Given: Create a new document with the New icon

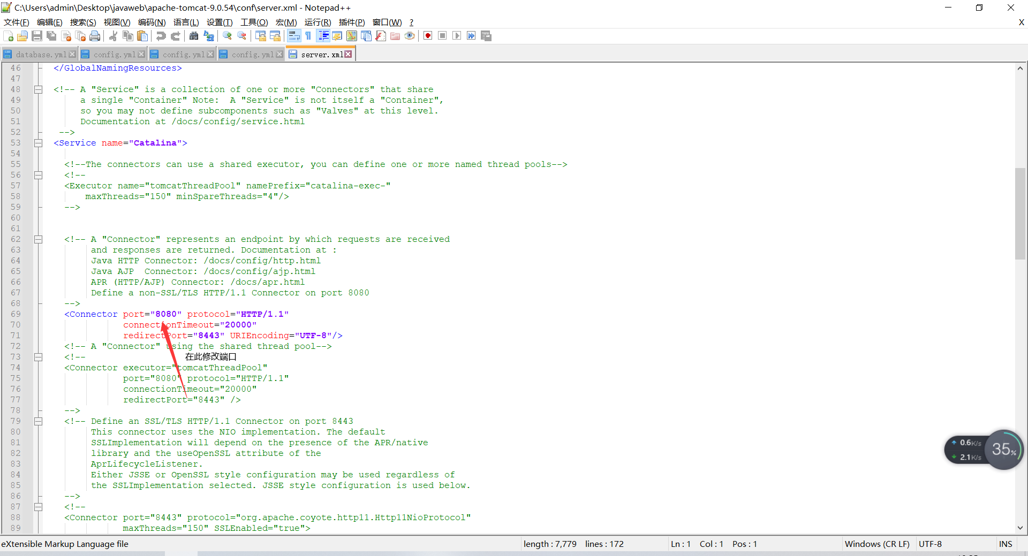Looking at the screenshot, I should pos(8,36).
